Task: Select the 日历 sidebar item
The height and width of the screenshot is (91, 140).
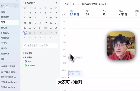Action: [10, 22]
